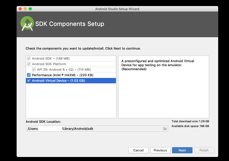The height and width of the screenshot is (161, 229).
Task: Toggle the API 29: Android 9.+ (Q) checkbox
Action: [x=34, y=70]
